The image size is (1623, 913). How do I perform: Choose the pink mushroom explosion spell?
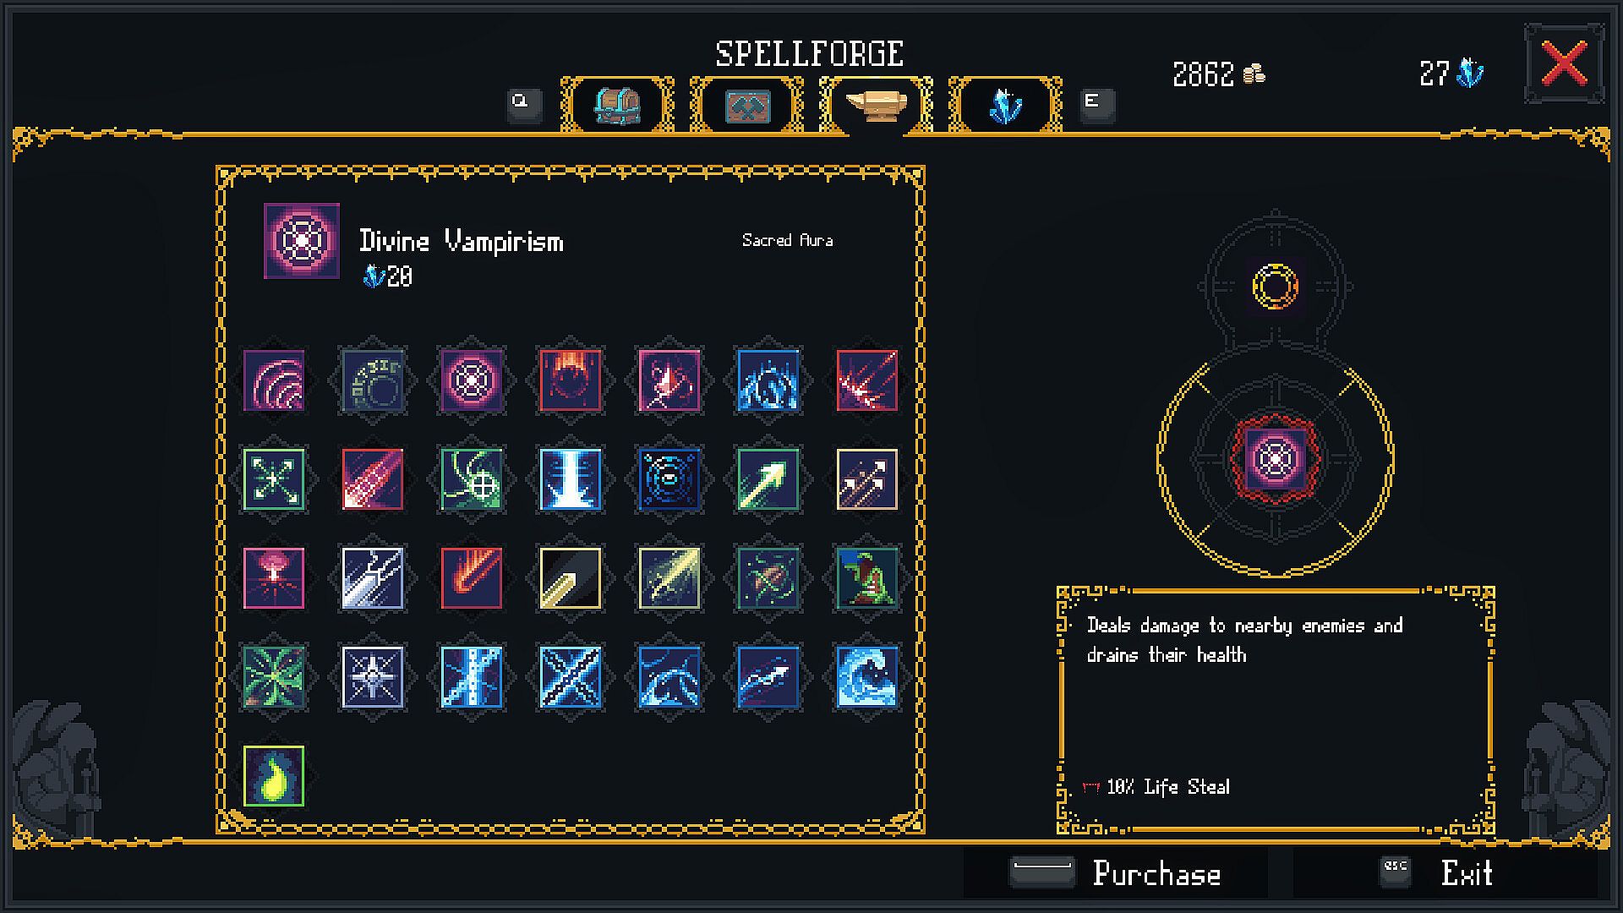pos(274,578)
